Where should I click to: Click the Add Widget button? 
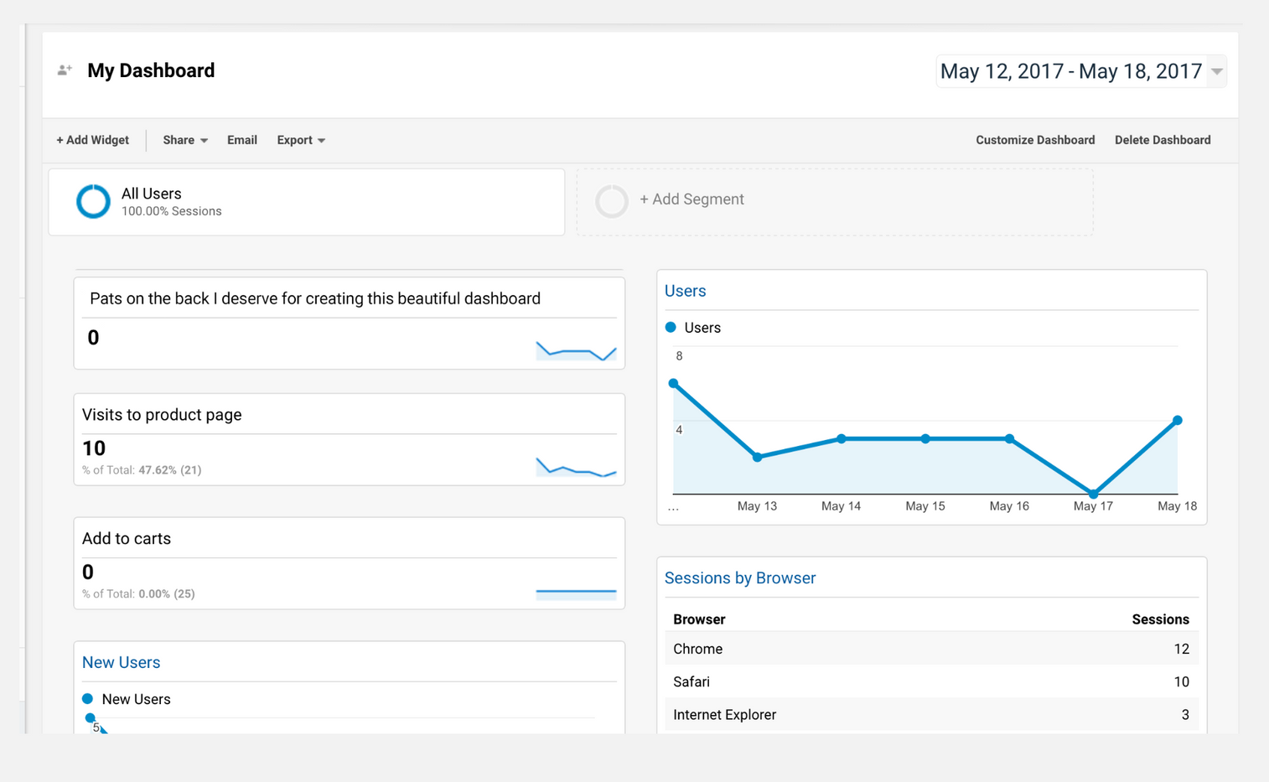(x=92, y=140)
